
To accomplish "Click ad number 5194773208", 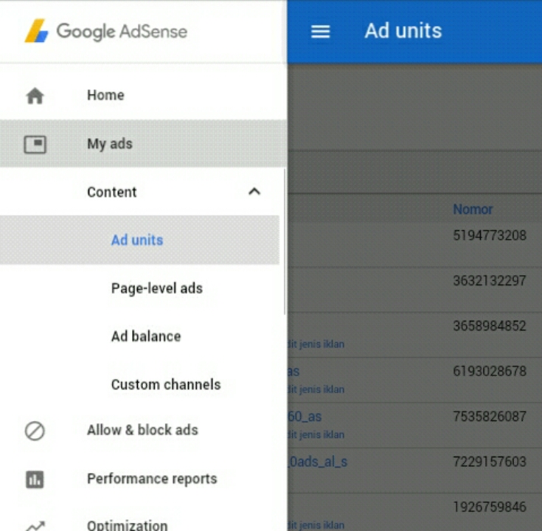I will click(490, 235).
